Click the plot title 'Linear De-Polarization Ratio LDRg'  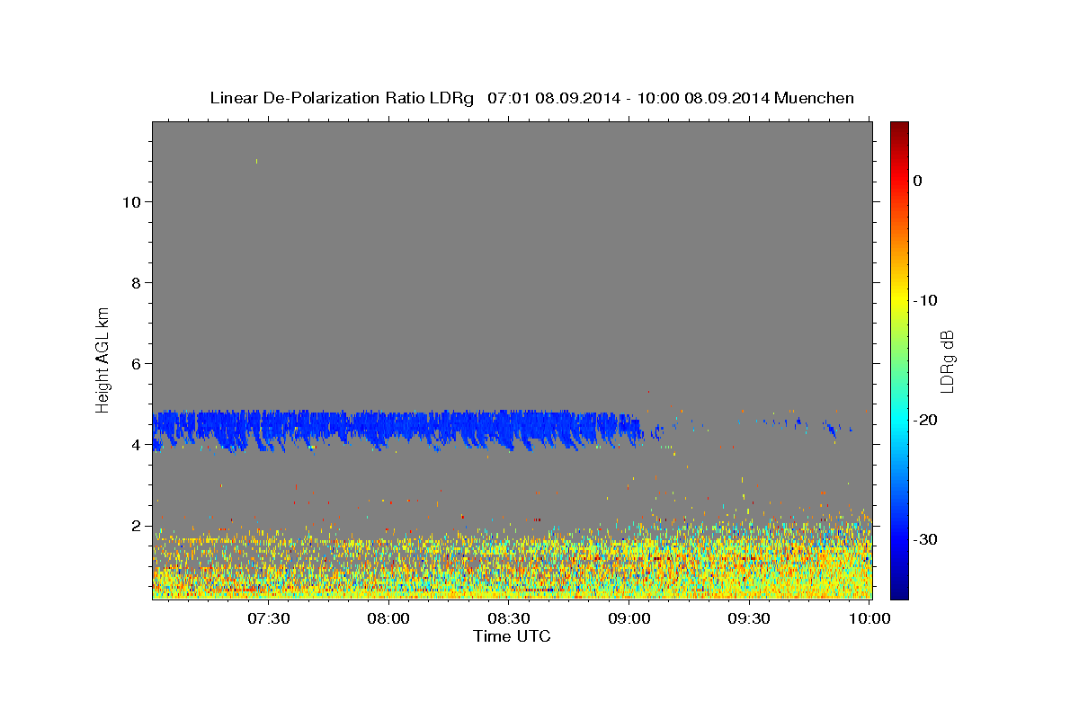click(342, 98)
